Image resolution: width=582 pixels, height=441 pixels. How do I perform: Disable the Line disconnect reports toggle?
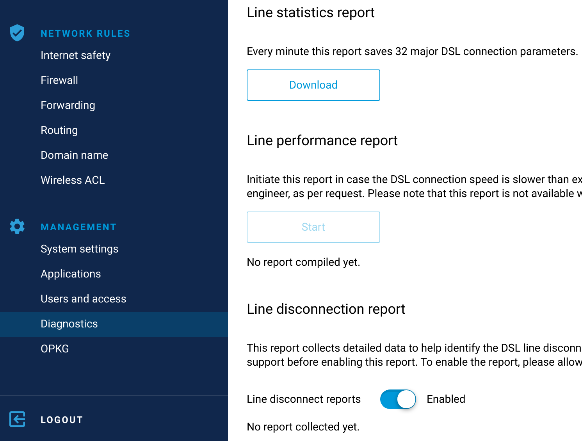point(398,399)
